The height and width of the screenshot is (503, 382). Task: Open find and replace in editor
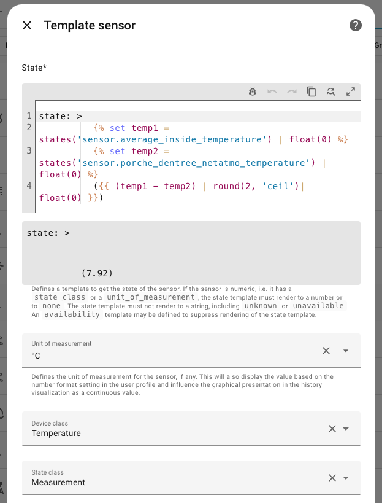click(331, 92)
